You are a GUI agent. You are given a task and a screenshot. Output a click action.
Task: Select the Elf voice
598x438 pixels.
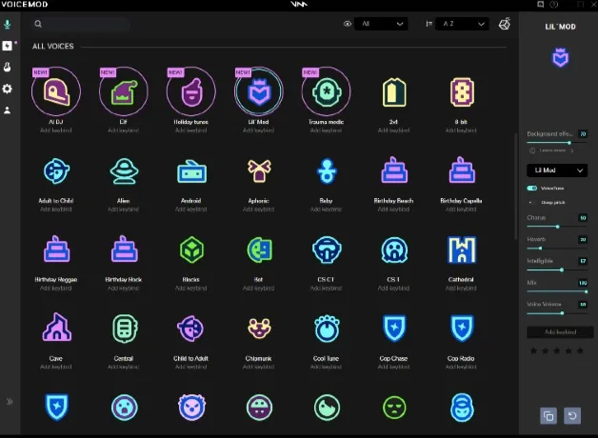124,91
